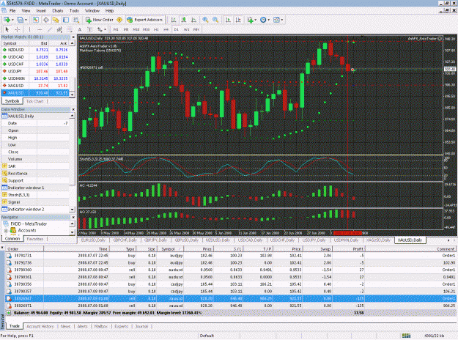This screenshot has height=340, width=458.
Task: Launch MetaEditor with the yellow diamond icon
Action: coord(119,20)
